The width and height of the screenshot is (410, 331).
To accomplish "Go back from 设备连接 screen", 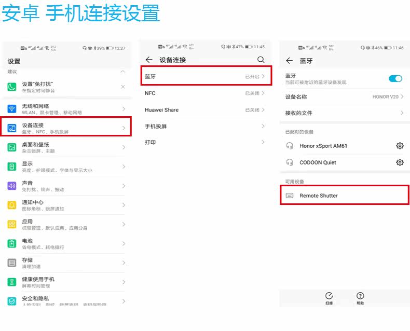I will pyautogui.click(x=149, y=60).
